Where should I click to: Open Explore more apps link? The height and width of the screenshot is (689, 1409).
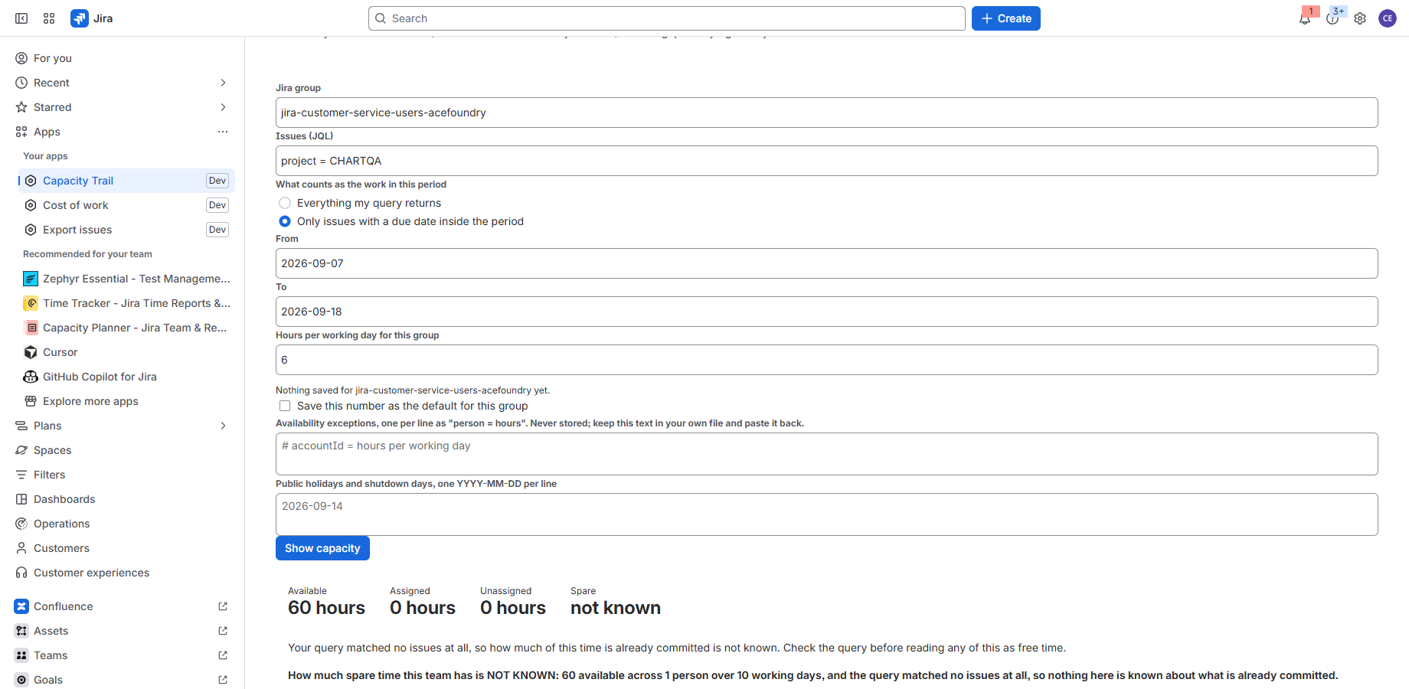[126, 401]
